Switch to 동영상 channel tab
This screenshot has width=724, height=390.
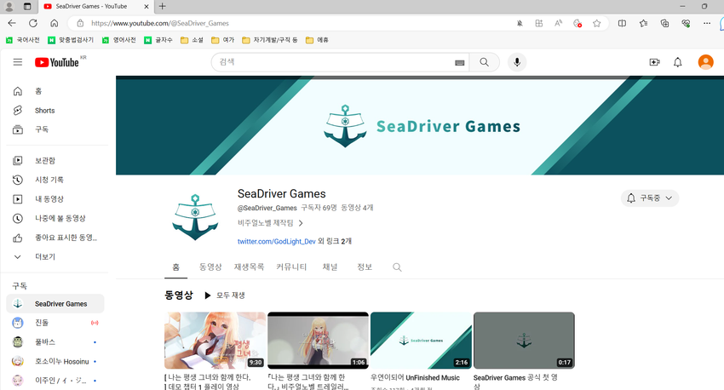click(210, 267)
